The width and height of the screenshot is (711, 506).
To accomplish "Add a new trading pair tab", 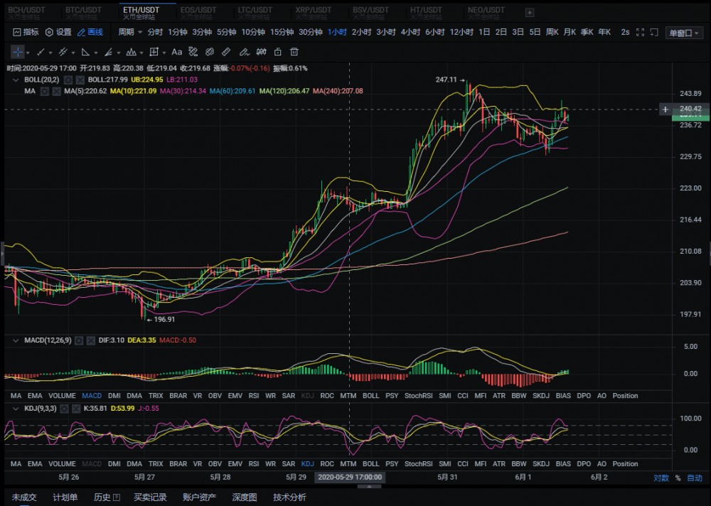I will pos(529,12).
